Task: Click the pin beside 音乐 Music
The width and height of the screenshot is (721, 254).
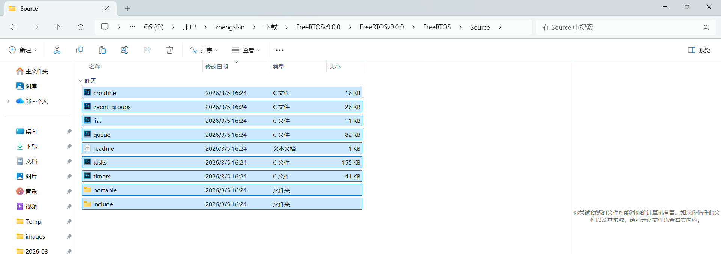Action: pos(69,191)
